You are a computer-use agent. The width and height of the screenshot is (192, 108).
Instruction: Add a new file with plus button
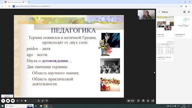184,12
